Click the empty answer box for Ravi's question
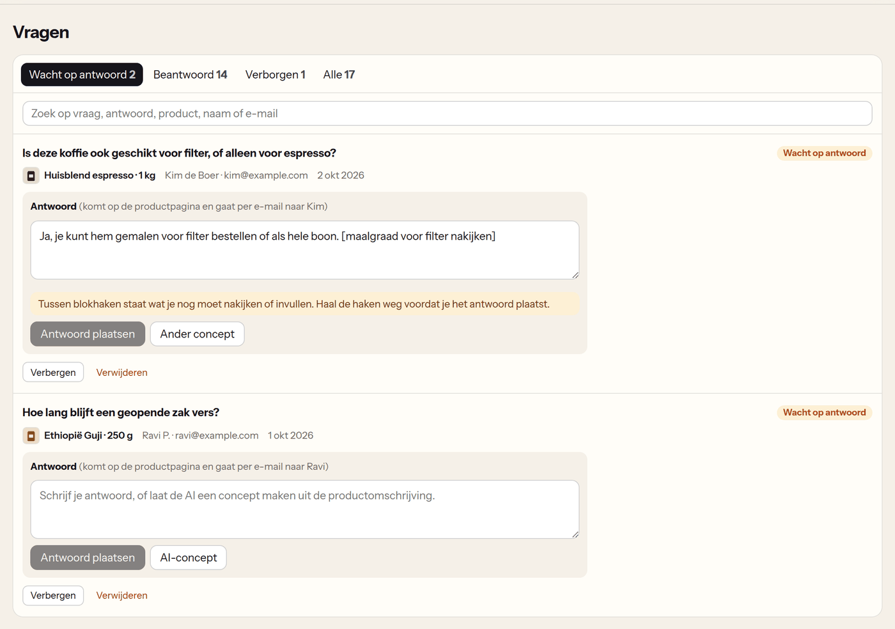 (305, 509)
